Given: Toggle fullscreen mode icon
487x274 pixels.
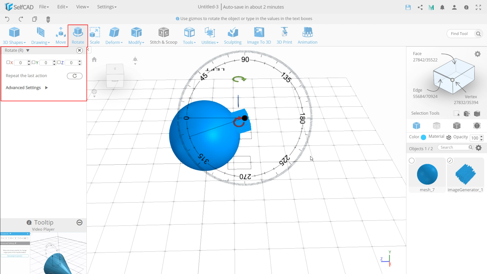Looking at the screenshot, I should pyautogui.click(x=478, y=7).
